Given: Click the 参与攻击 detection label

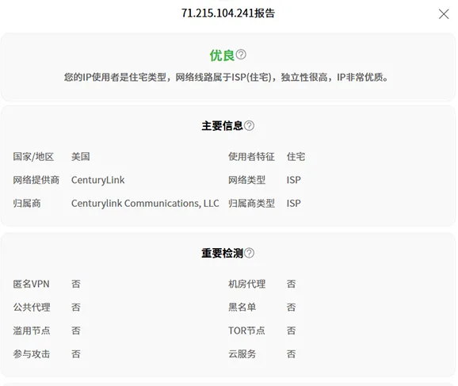Looking at the screenshot, I should click(x=32, y=354).
